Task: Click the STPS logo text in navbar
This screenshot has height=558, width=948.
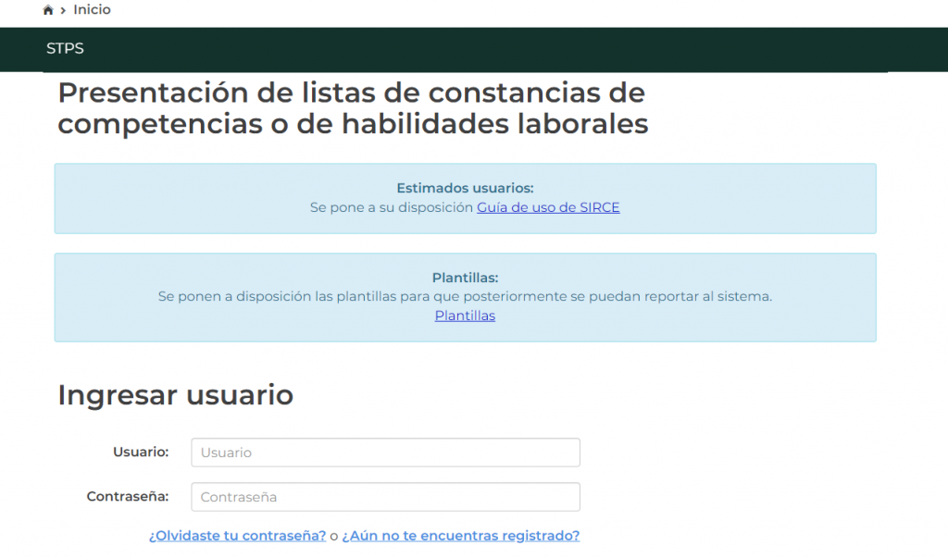Action: (65, 48)
